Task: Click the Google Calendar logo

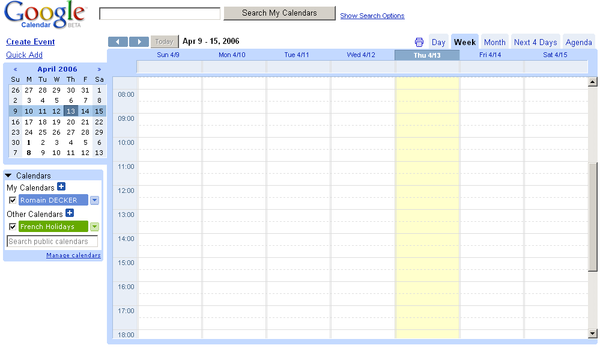Action: [45, 15]
